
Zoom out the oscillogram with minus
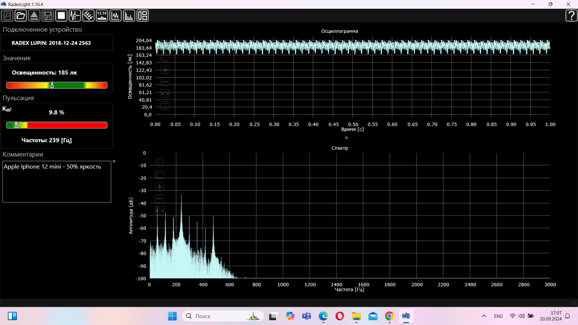point(165,82)
